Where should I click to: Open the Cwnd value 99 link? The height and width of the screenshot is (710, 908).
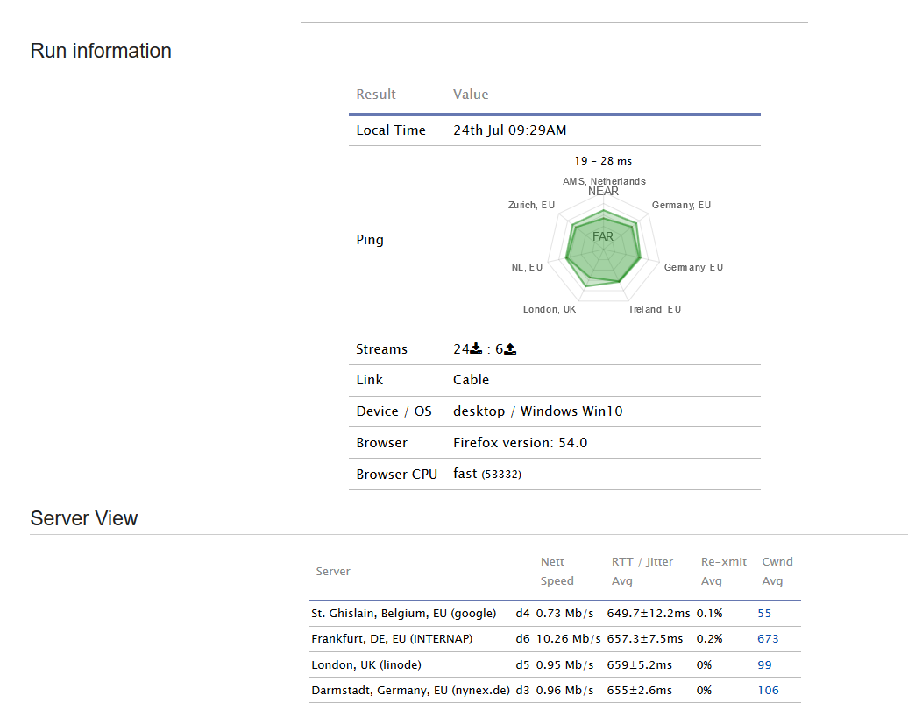[x=764, y=664]
